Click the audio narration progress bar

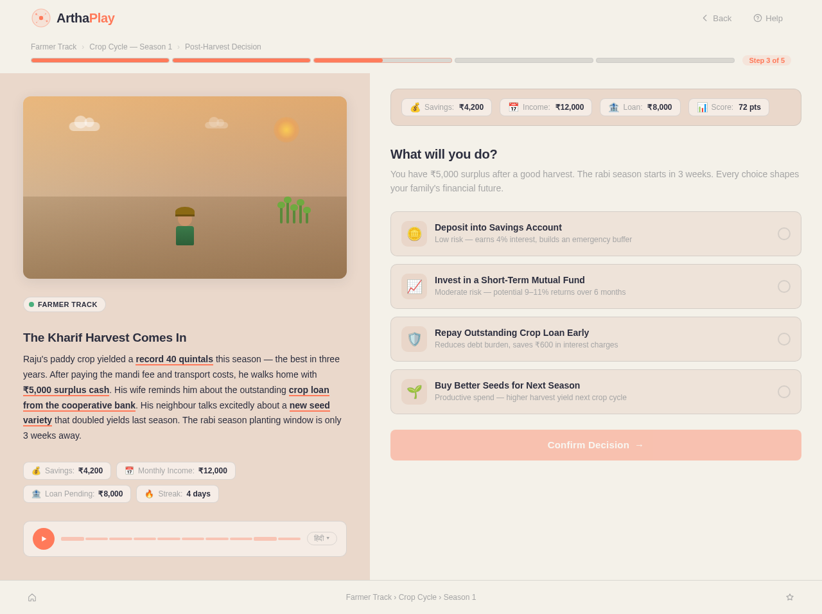[x=180, y=538]
